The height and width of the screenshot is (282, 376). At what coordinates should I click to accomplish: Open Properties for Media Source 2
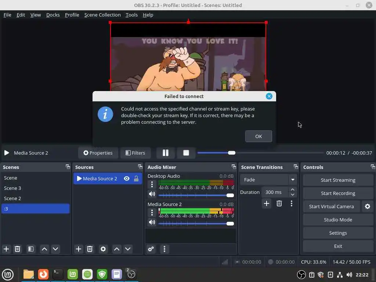click(98, 153)
